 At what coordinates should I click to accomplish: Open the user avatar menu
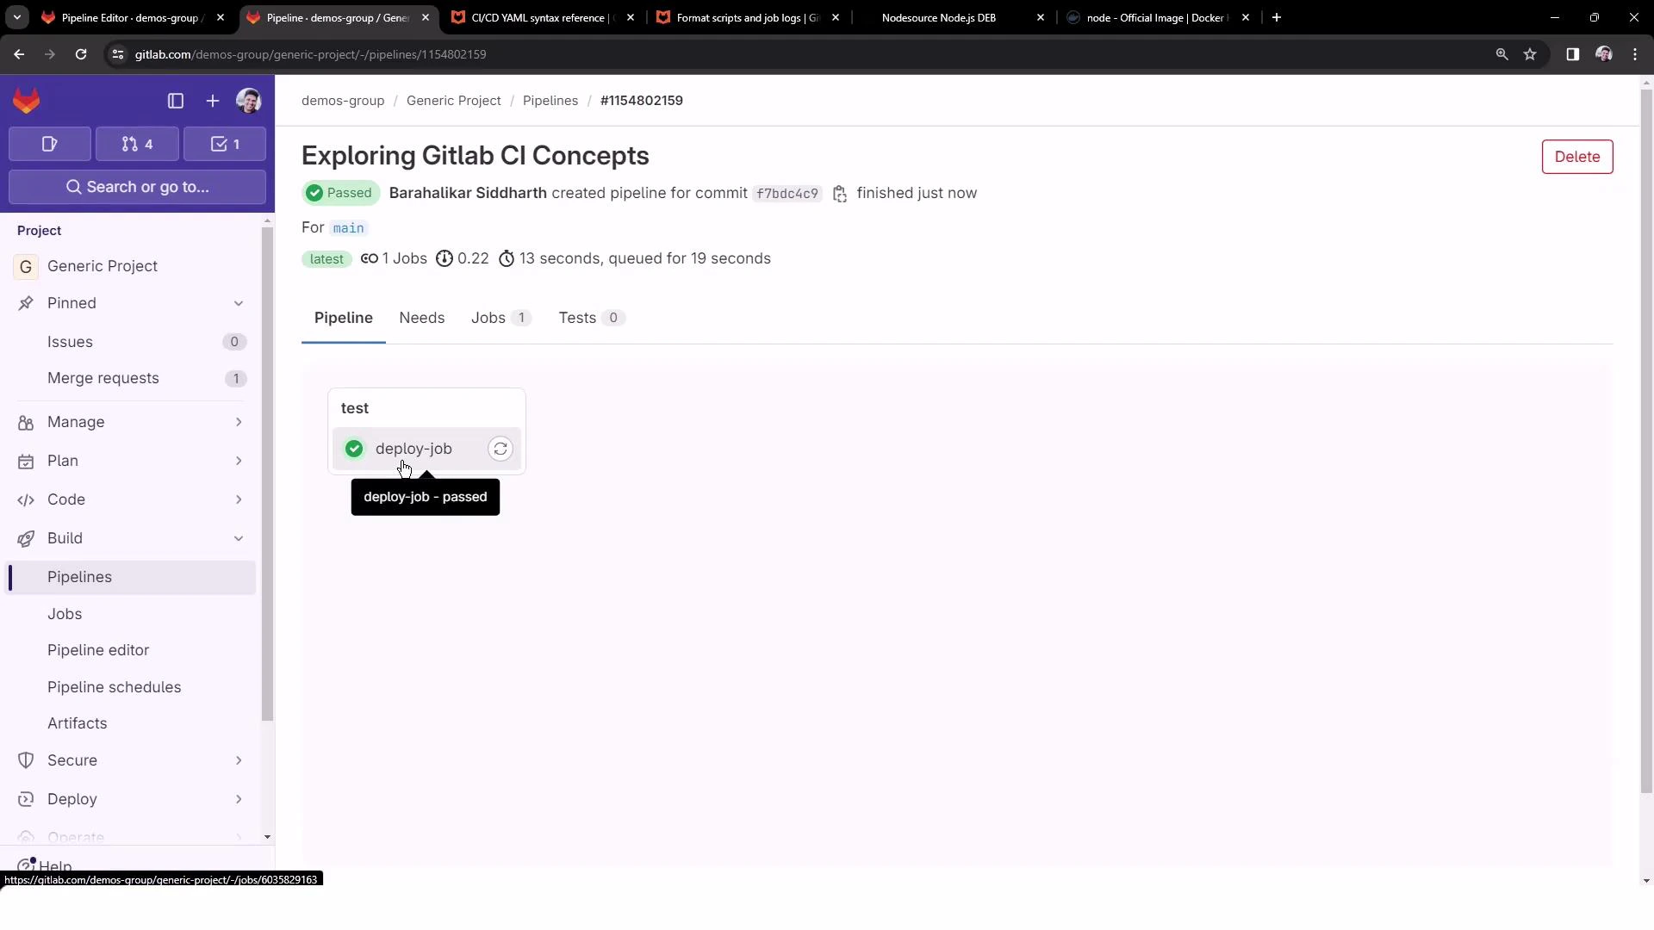[249, 101]
